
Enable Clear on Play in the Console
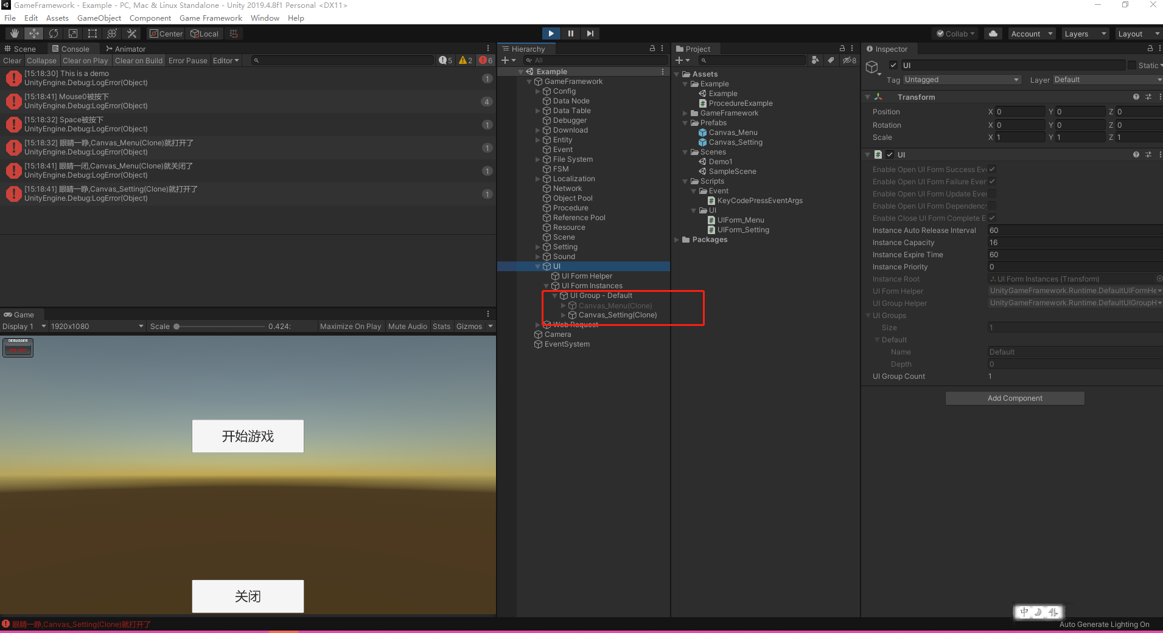85,60
